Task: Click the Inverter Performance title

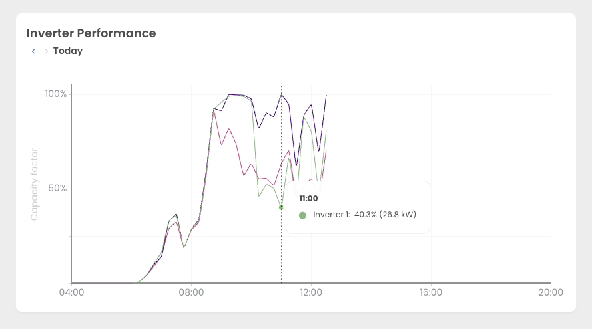Action: point(91,33)
